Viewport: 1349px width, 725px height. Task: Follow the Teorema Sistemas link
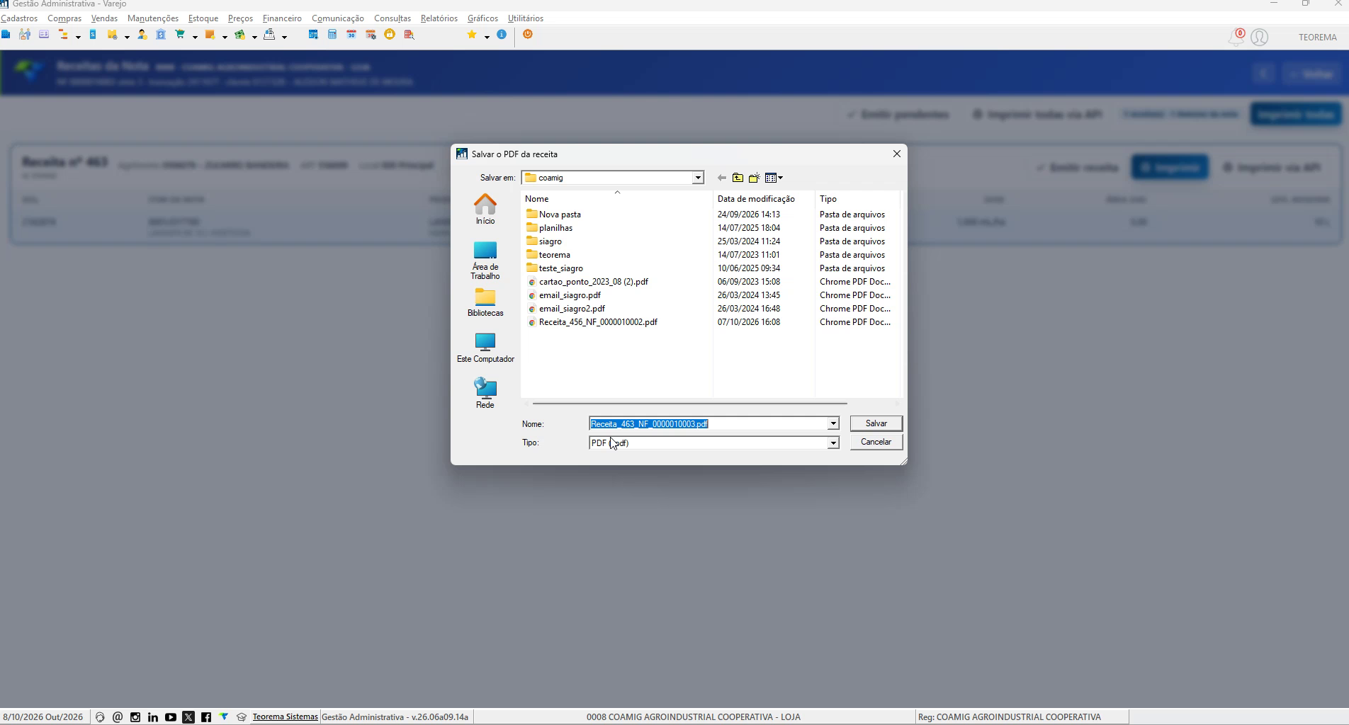coord(285,717)
